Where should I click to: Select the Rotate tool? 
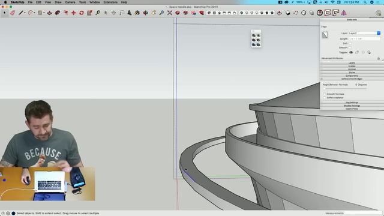(82, 13)
